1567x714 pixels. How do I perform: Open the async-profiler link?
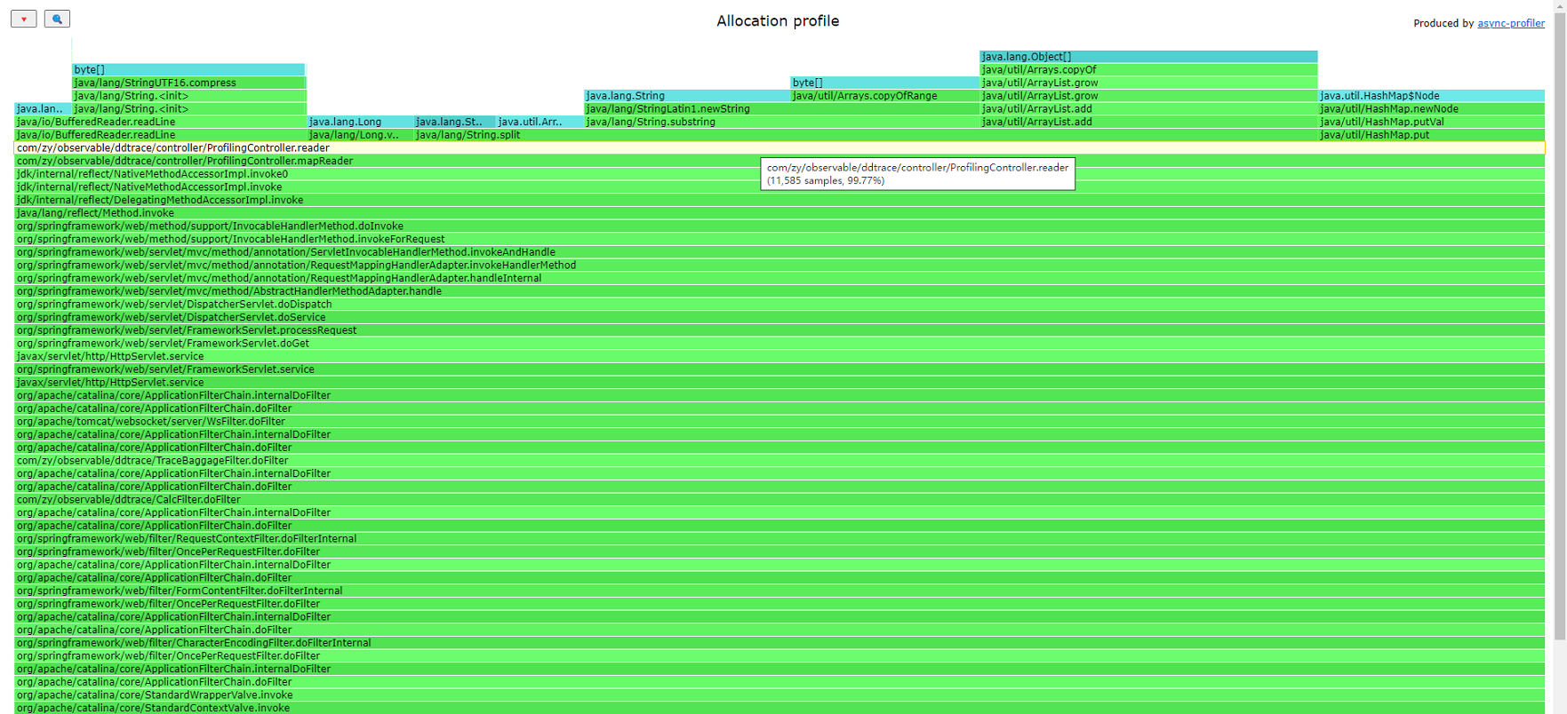1511,23
